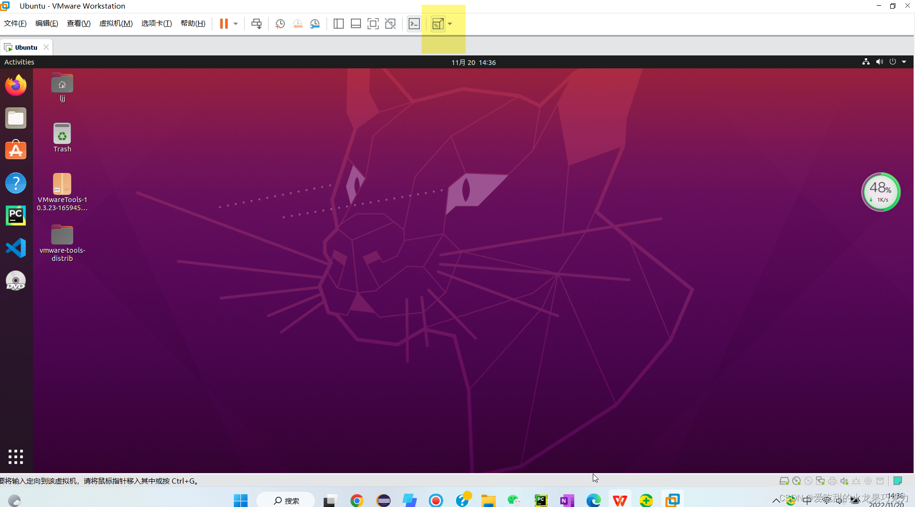Pause the virtual machine with the orange button
This screenshot has height=507, width=915.
(224, 24)
